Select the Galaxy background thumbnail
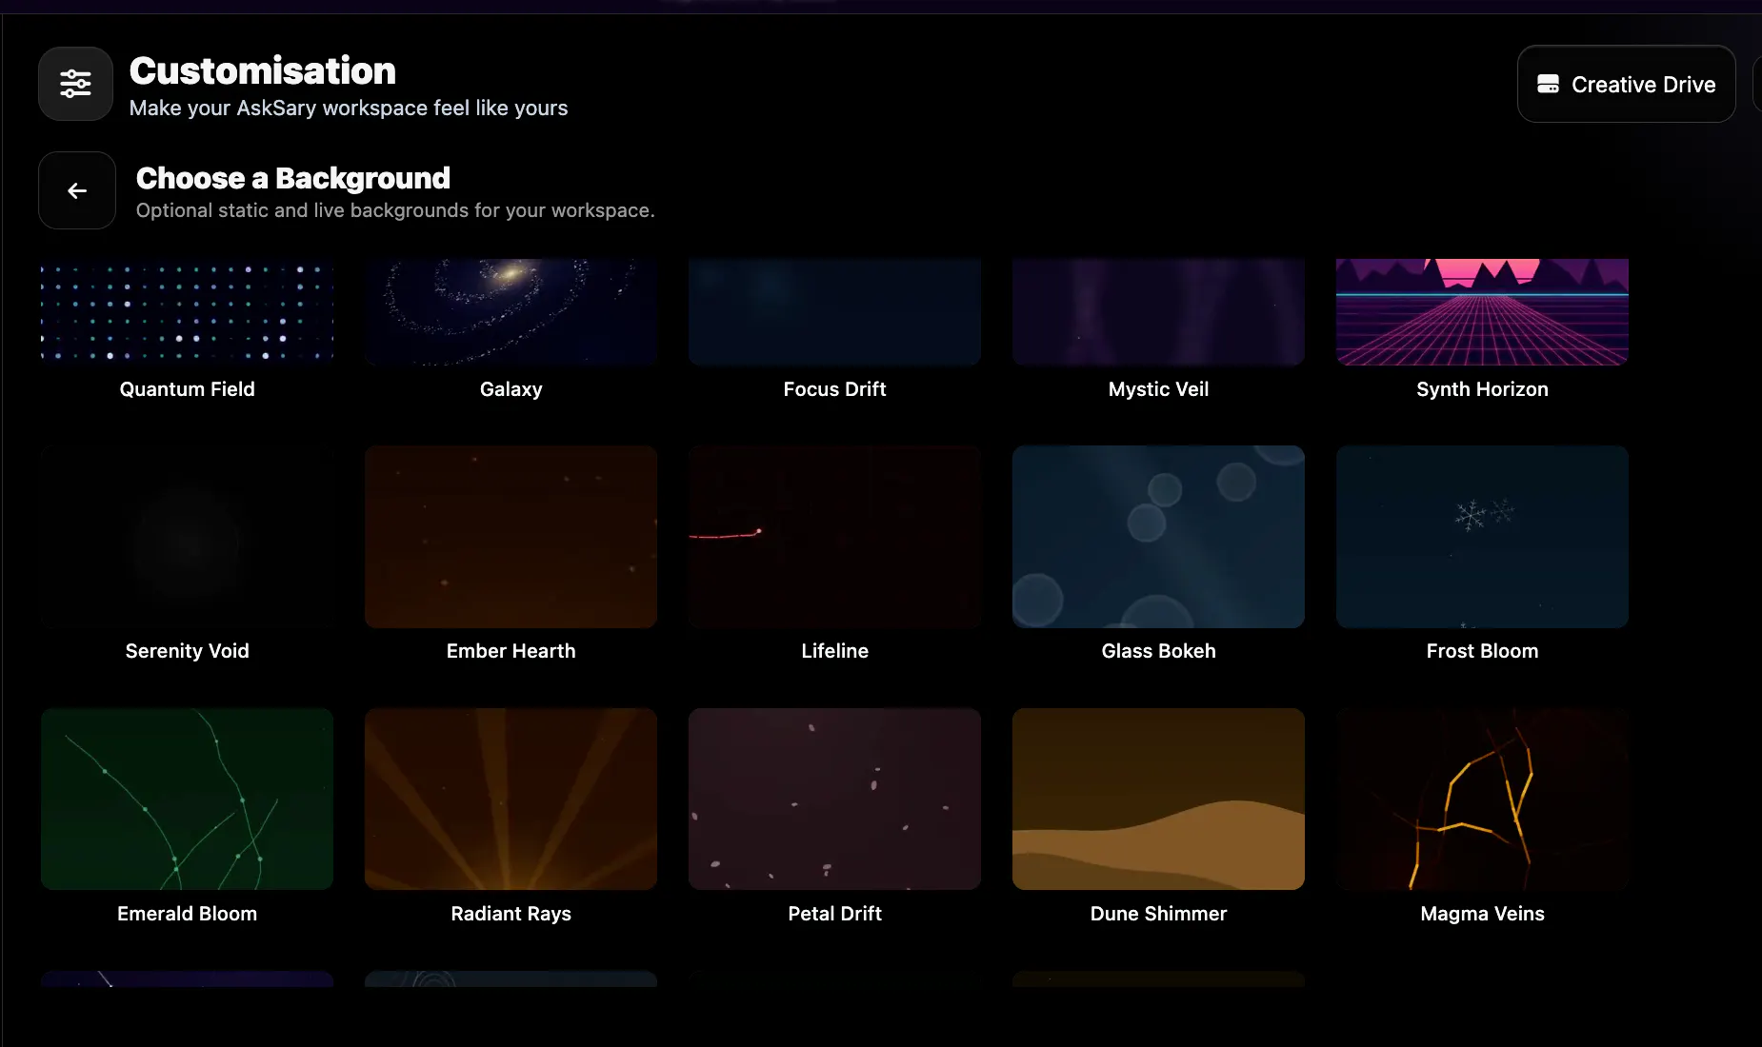Image resolution: width=1762 pixels, height=1047 pixels. pyautogui.click(x=511, y=311)
